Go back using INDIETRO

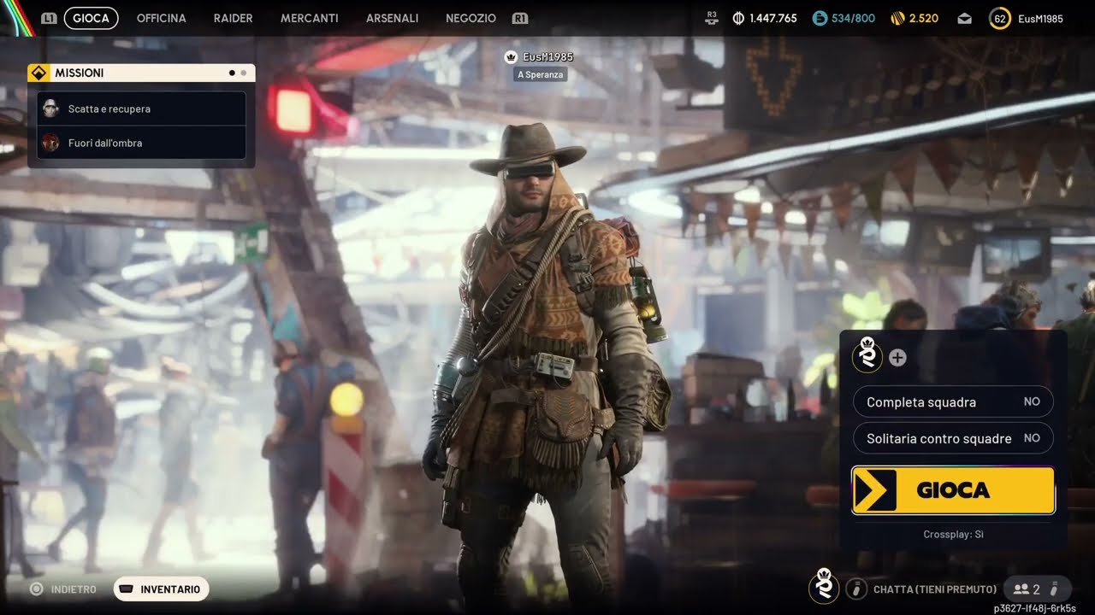62,589
